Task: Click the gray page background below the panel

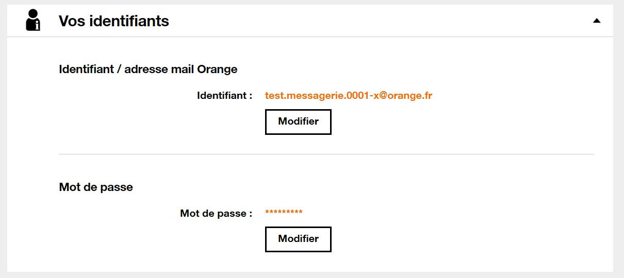Action: point(309,275)
